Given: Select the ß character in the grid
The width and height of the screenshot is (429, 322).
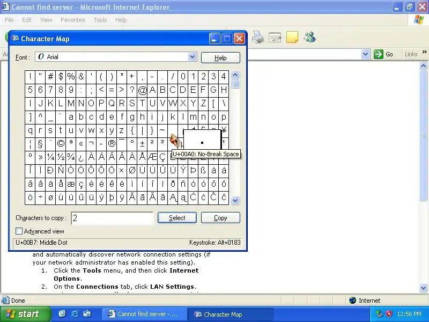Looking at the screenshot, I should 203,170.
